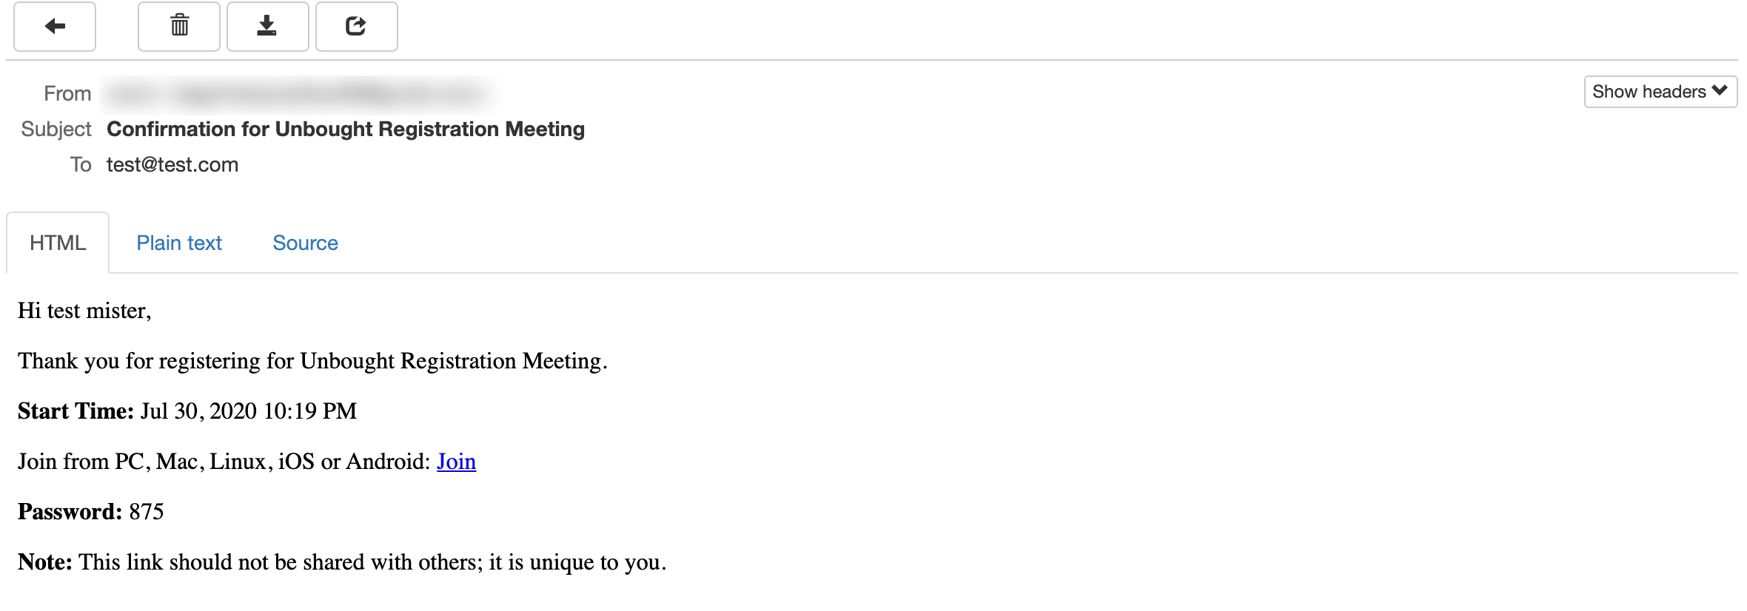The height and width of the screenshot is (611, 1747).
Task: Click the Password value 875
Action: click(x=147, y=512)
